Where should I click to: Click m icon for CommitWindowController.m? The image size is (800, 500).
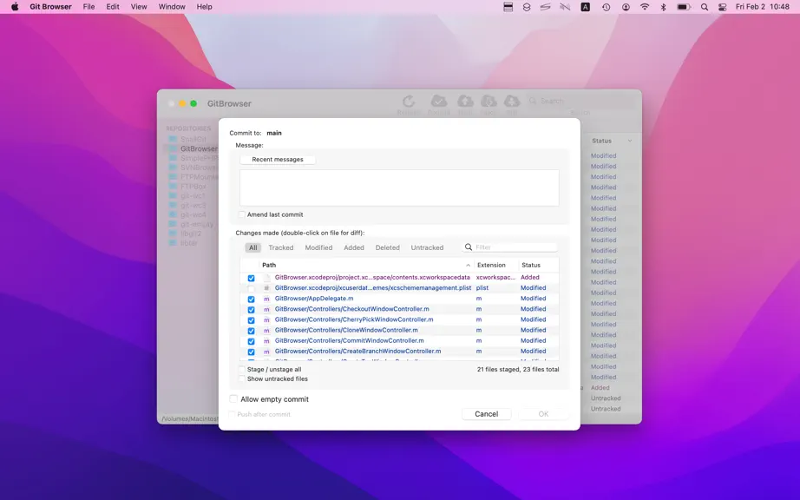266,341
